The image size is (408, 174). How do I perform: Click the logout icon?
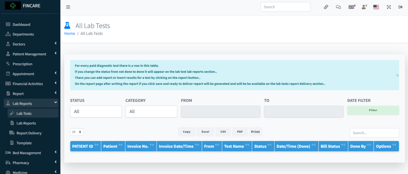point(400,7)
